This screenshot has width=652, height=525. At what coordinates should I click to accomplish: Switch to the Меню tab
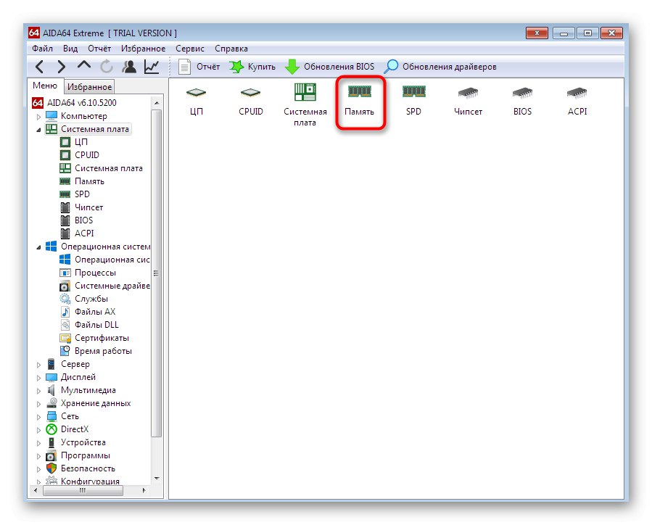pyautogui.click(x=45, y=86)
